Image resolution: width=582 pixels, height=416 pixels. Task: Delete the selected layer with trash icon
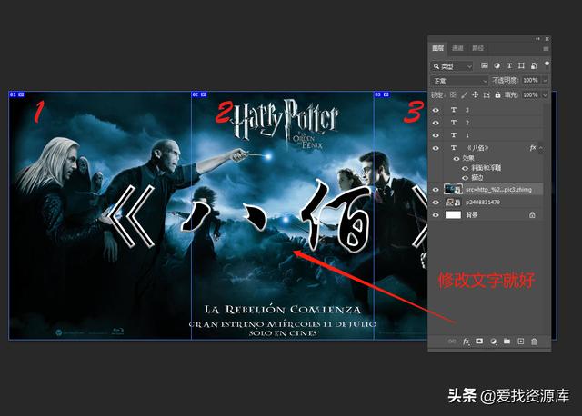tap(534, 342)
